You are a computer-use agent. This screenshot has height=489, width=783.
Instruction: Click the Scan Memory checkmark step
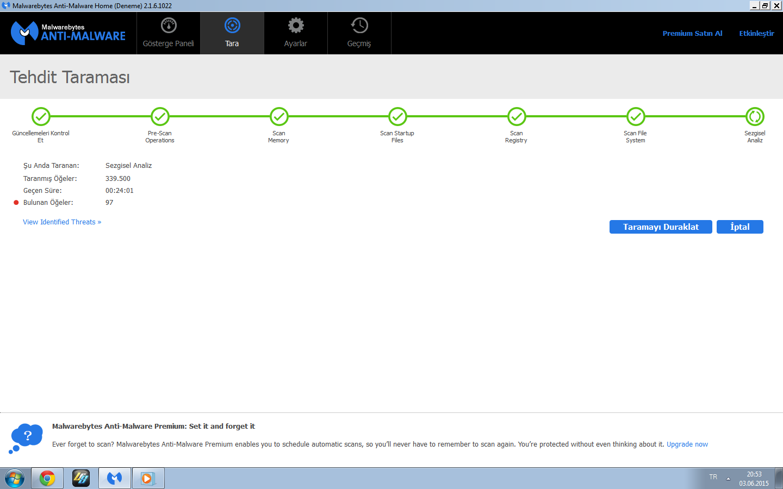[279, 116]
